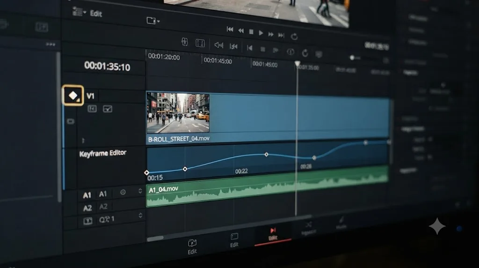Viewport: 479px width, 268px height.
Task: Click the last icon at the right end of the timeline toolbar
Action: point(319,54)
